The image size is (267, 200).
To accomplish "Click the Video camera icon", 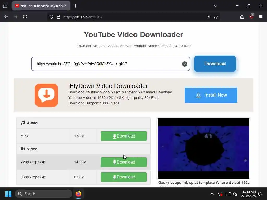I will 23,149.
